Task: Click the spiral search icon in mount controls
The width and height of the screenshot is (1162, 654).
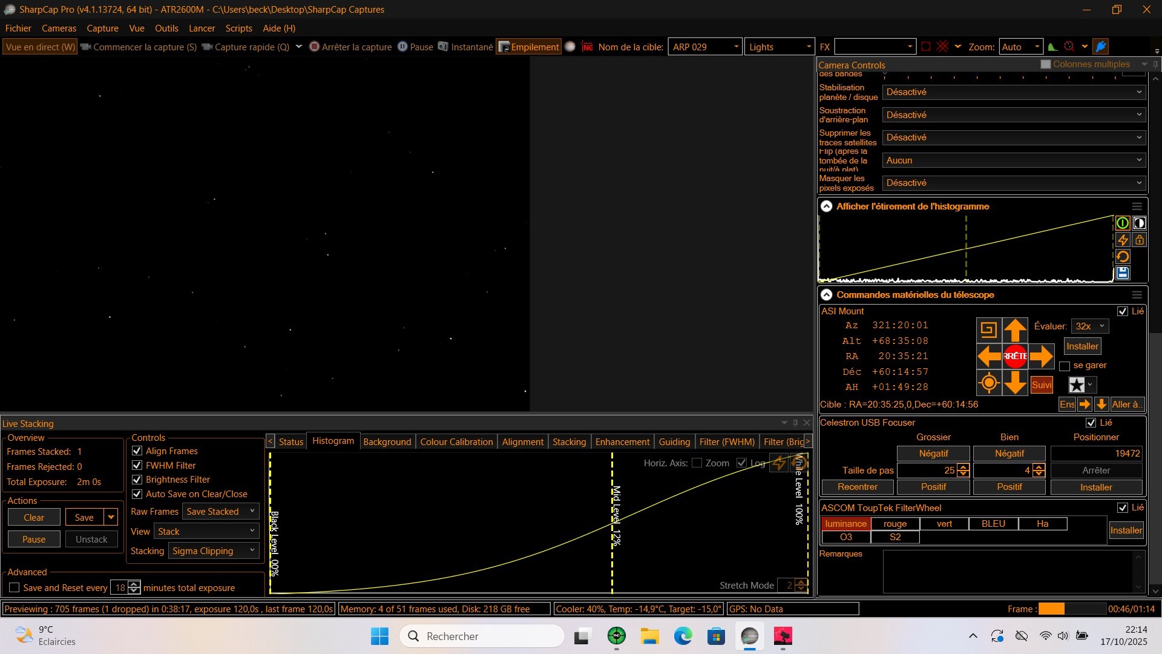Action: coord(988,330)
